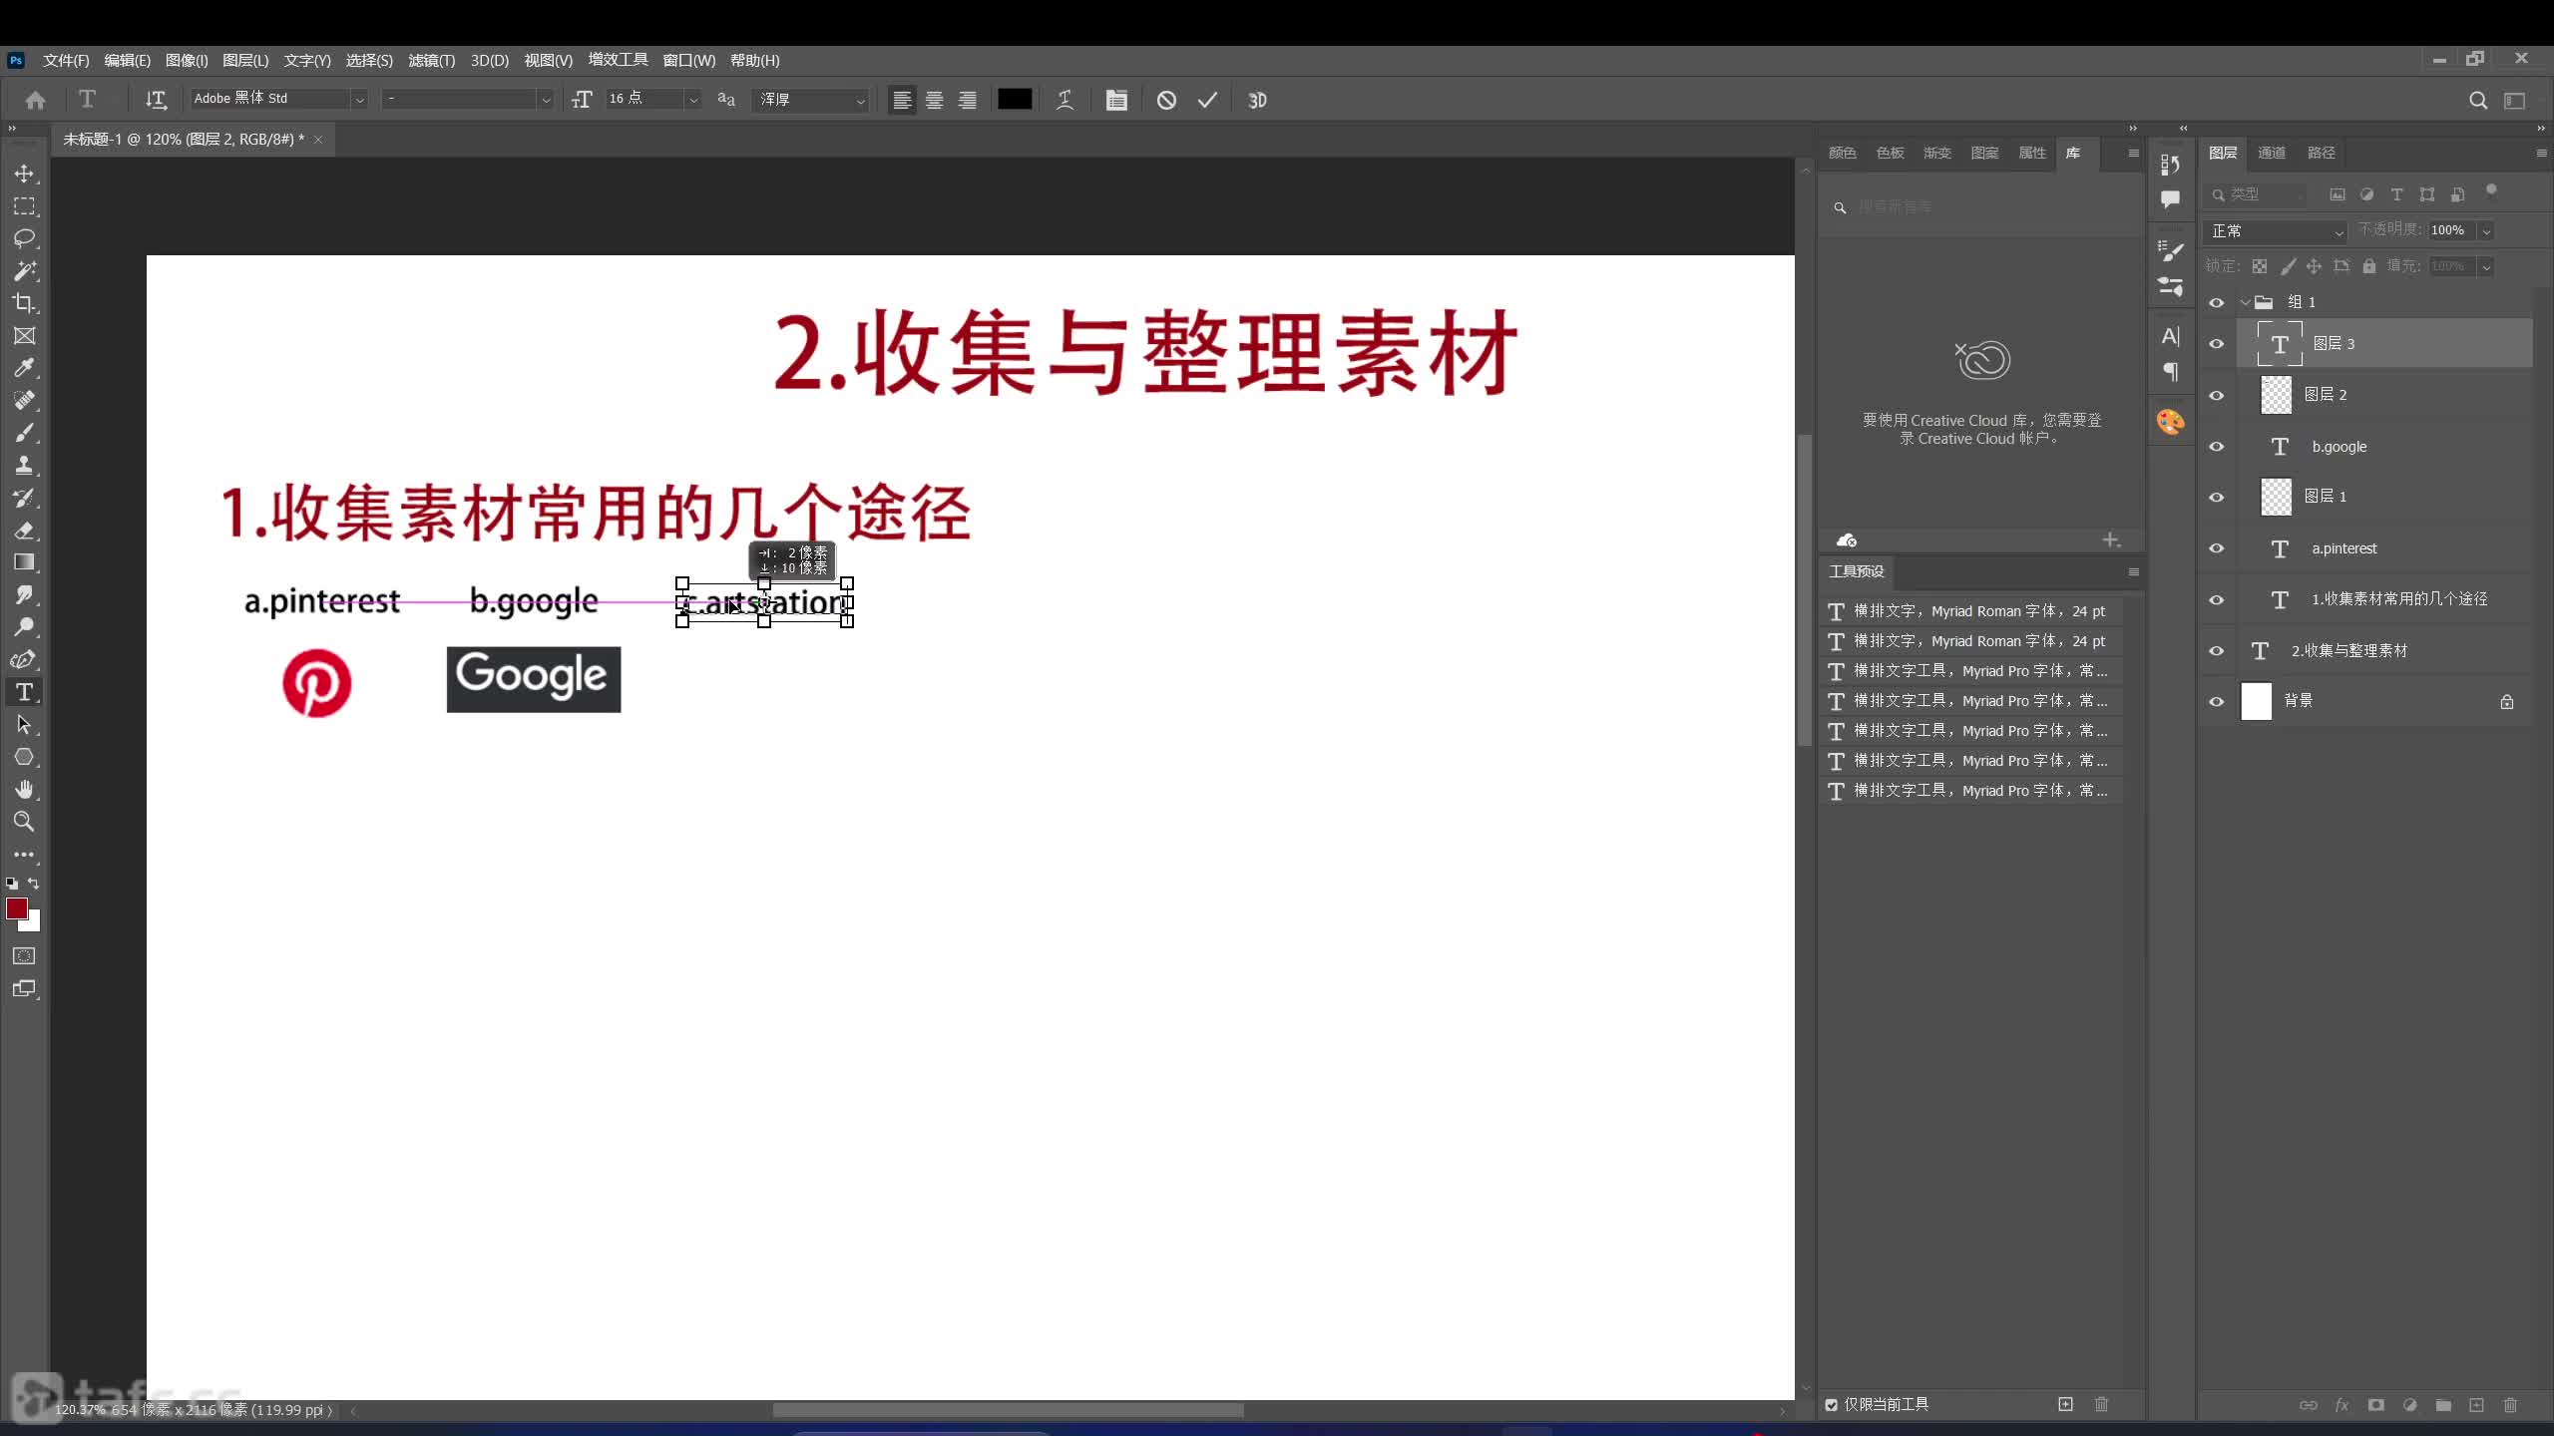Switch to the 路径 tab
This screenshot has height=1436, width=2554.
[x=2322, y=153]
